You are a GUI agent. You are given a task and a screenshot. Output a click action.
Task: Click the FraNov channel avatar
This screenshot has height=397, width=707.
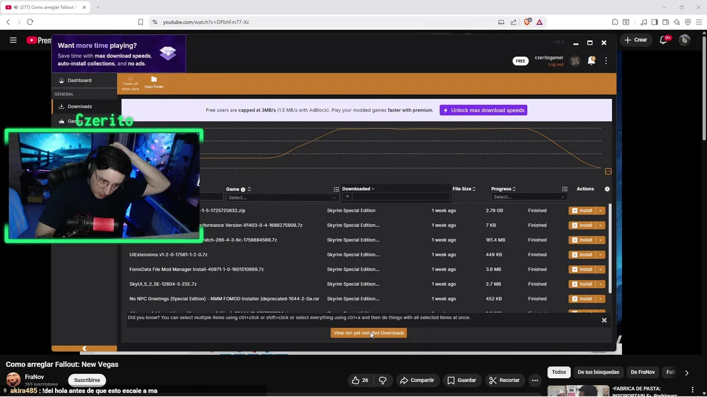click(x=13, y=380)
